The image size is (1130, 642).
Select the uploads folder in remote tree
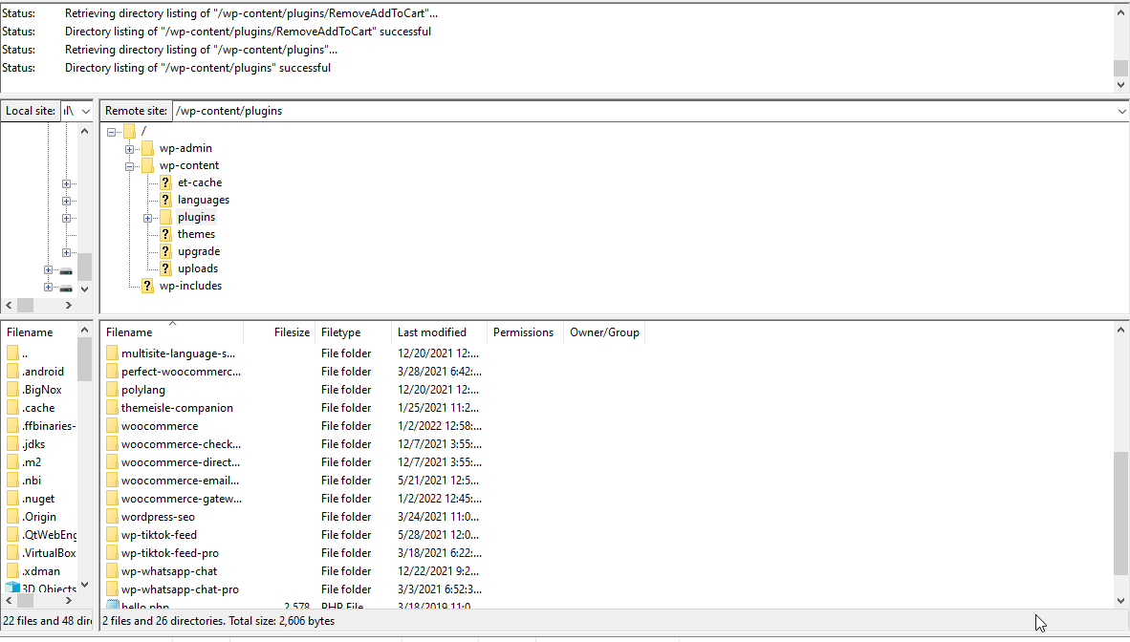pos(198,268)
